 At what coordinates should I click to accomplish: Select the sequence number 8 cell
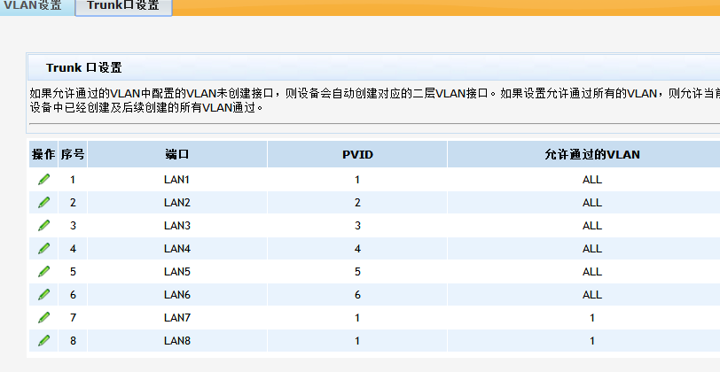click(73, 340)
